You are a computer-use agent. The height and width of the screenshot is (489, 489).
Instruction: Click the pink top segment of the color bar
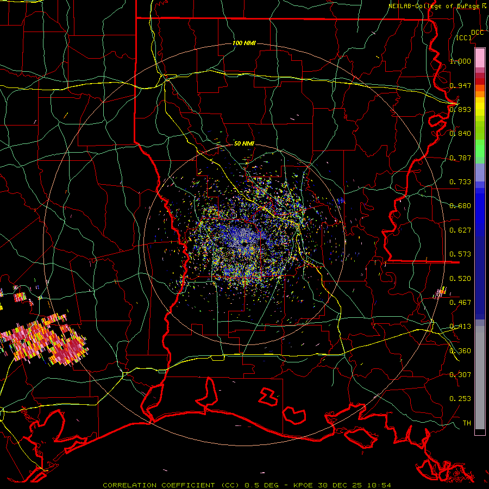coord(480,58)
